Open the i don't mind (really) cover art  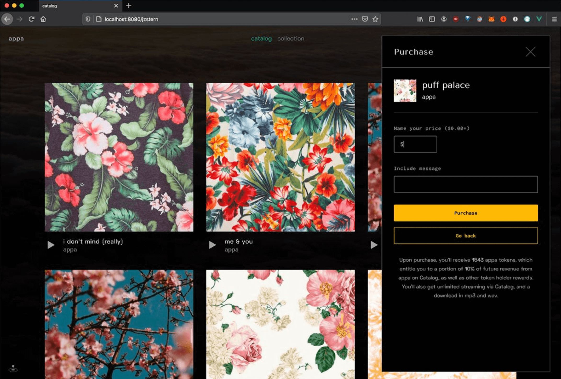119,157
